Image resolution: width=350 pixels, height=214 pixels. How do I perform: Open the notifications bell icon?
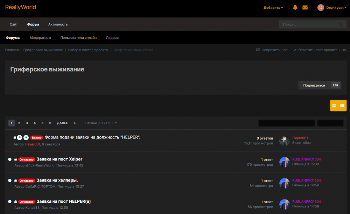295,7
